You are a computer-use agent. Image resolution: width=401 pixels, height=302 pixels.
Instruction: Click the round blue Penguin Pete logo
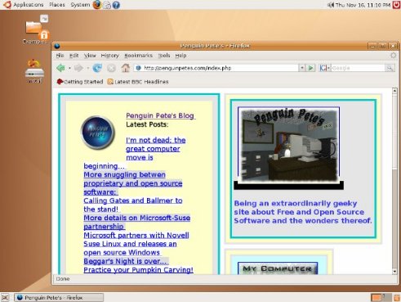tap(98, 133)
